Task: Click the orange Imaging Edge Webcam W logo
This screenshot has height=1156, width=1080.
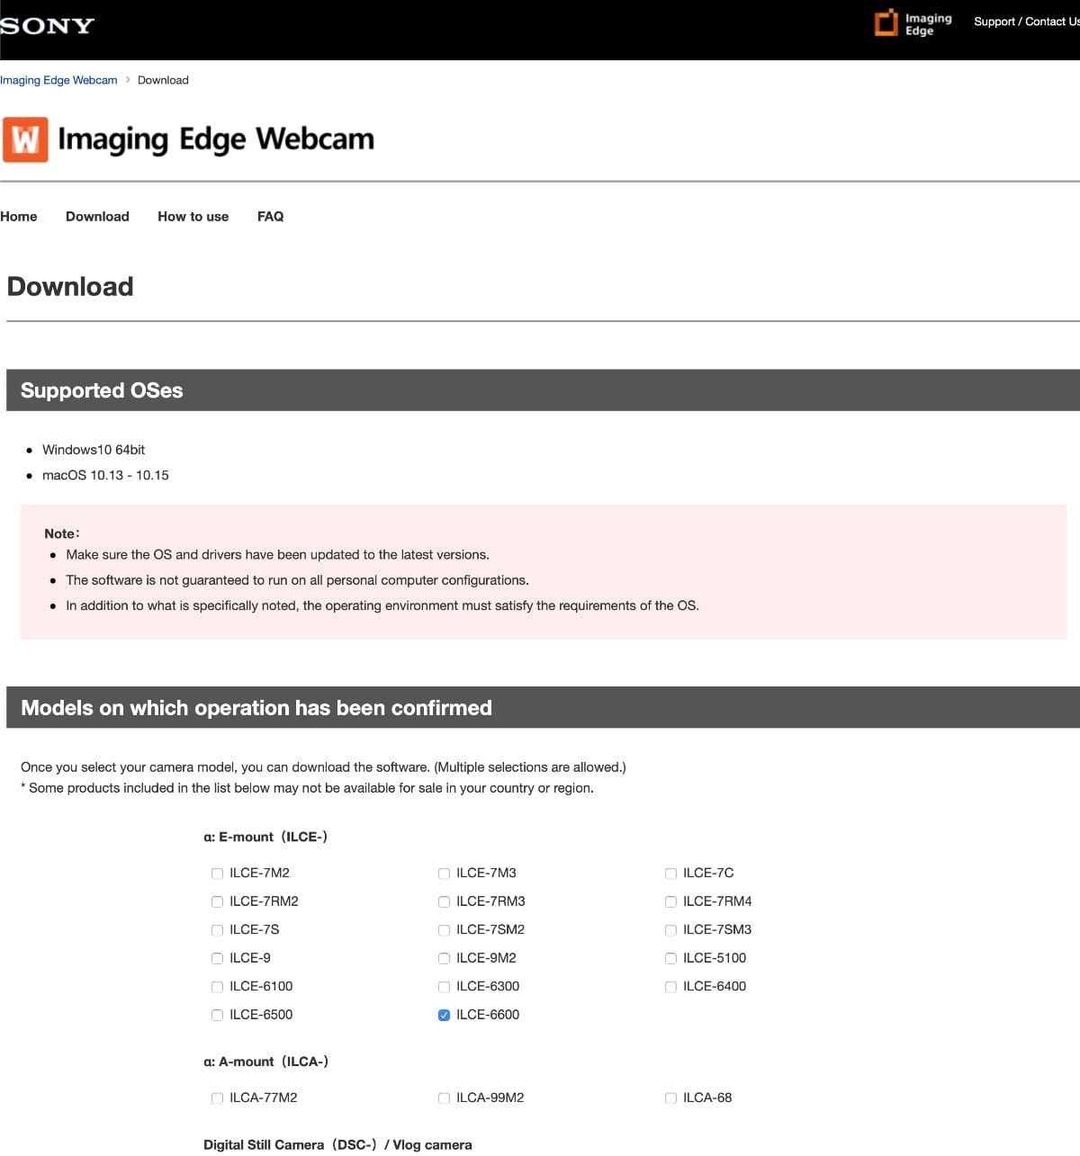Action: (x=25, y=139)
